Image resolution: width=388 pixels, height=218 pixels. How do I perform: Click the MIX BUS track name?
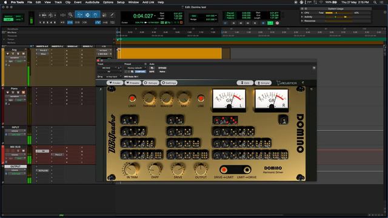(15, 147)
